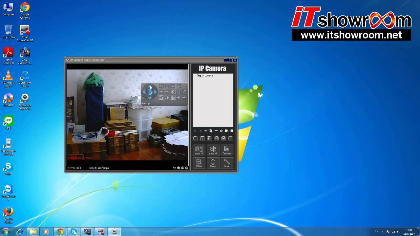Pan the camera down with the down arrow
Image resolution: width=420 pixels, height=236 pixels.
point(150,98)
